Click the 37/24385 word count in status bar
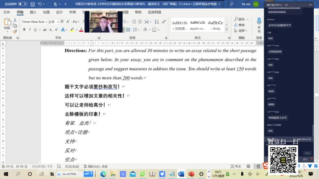Screen dimensions: 319x179 click(x=42, y=166)
